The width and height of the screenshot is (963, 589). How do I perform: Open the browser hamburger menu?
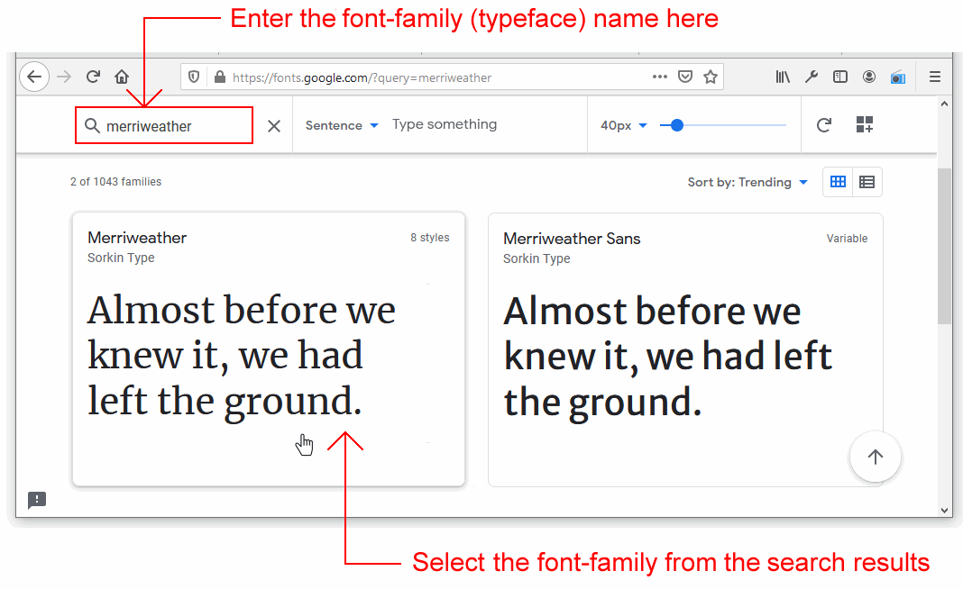pyautogui.click(x=935, y=77)
